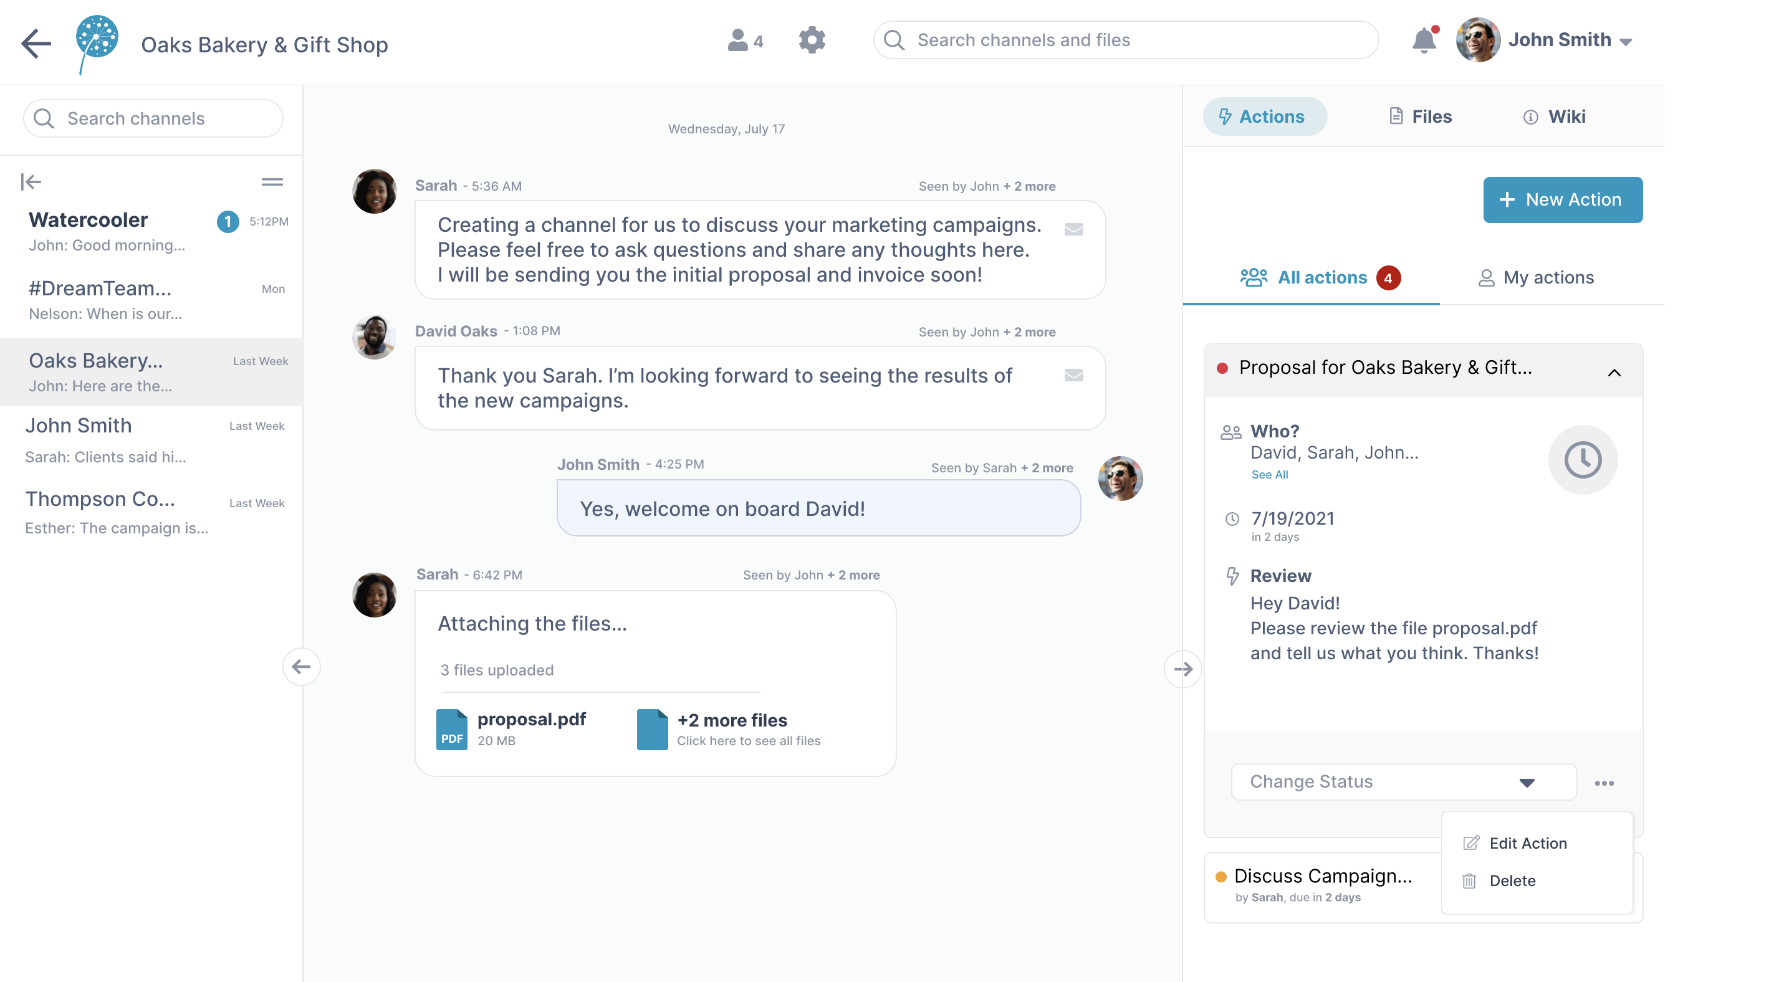Open the Change Status dropdown
The width and height of the screenshot is (1789, 982).
(x=1402, y=781)
